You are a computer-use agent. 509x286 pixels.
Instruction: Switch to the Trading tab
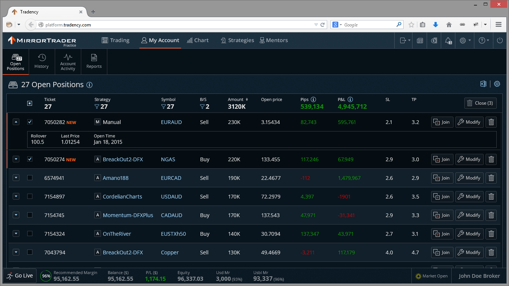(116, 40)
